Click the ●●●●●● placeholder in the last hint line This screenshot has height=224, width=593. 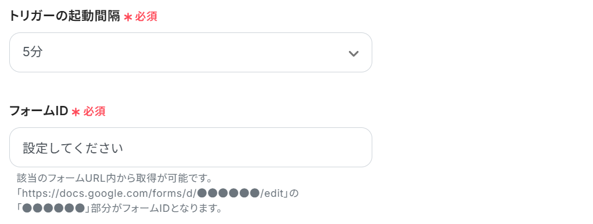[53, 208]
